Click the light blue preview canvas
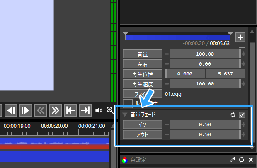This screenshot has width=257, height=168. [x=27, y=45]
